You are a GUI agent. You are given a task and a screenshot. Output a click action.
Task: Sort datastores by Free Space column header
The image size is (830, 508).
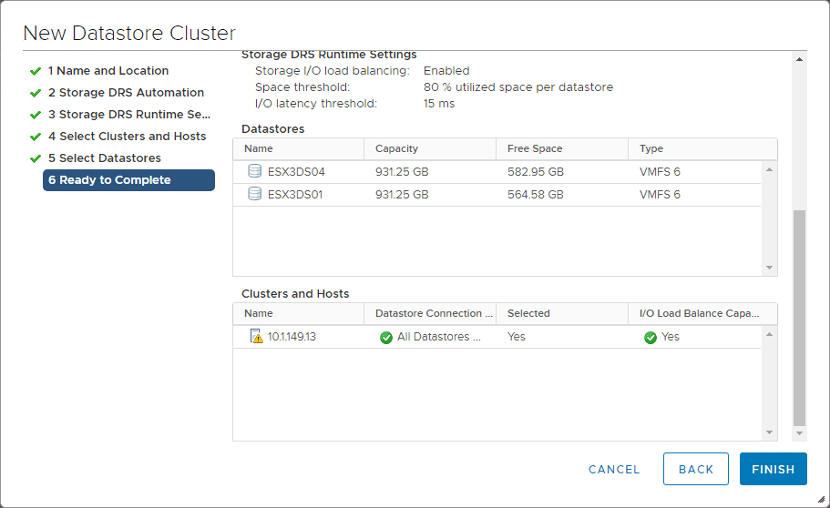pyautogui.click(x=535, y=148)
